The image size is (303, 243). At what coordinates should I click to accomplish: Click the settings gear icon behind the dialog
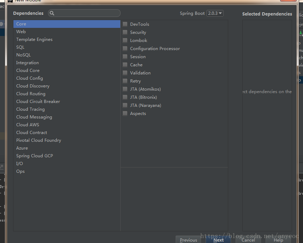(x=1, y=24)
